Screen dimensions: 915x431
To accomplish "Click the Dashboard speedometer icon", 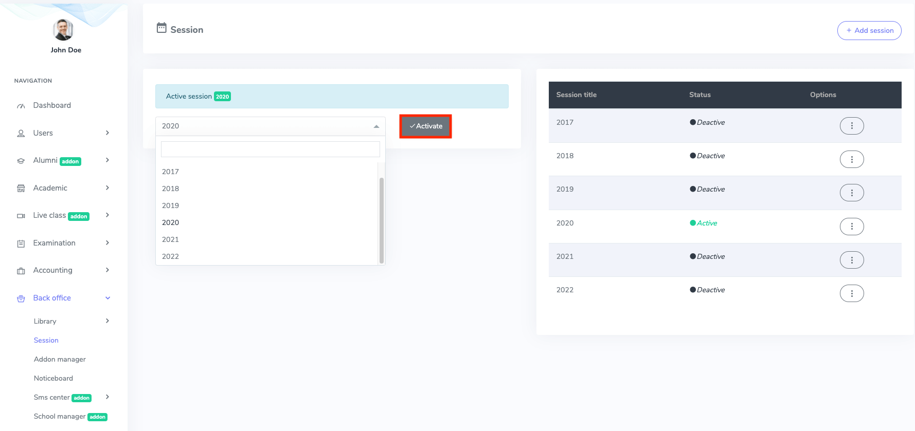I will pyautogui.click(x=21, y=106).
